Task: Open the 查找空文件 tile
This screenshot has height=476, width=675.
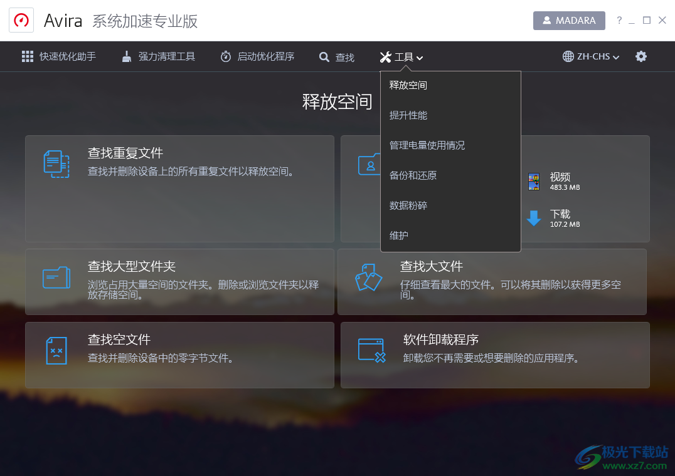Action: pos(179,355)
